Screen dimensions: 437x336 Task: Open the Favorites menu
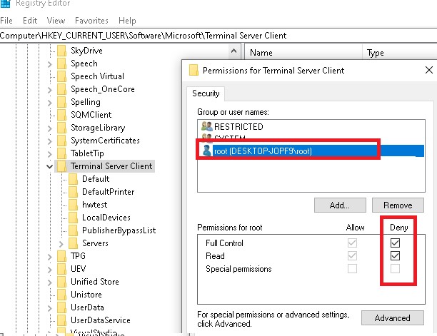click(91, 21)
